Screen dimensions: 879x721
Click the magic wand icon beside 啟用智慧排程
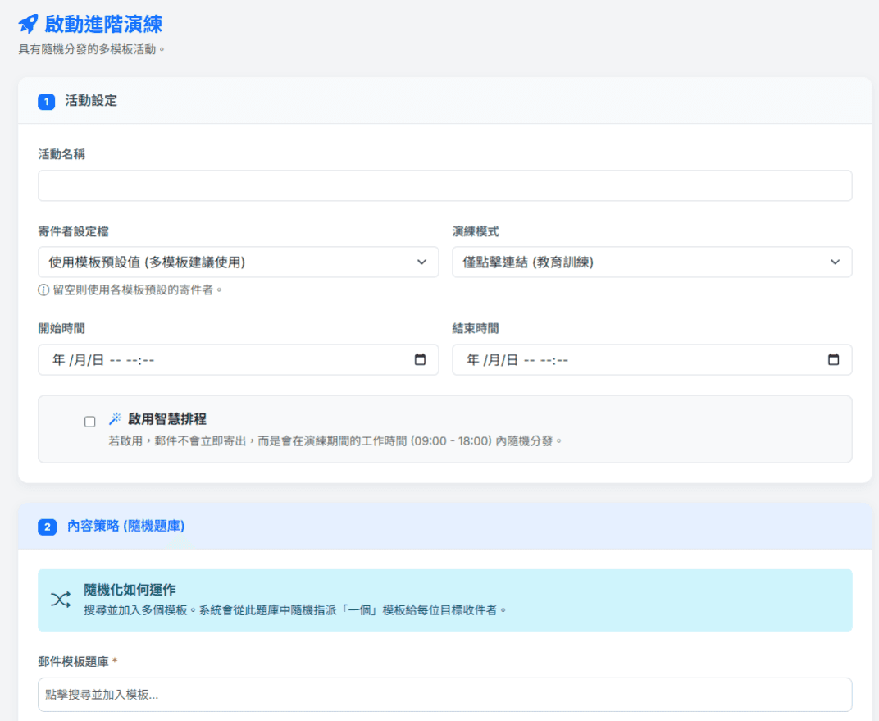click(x=115, y=419)
